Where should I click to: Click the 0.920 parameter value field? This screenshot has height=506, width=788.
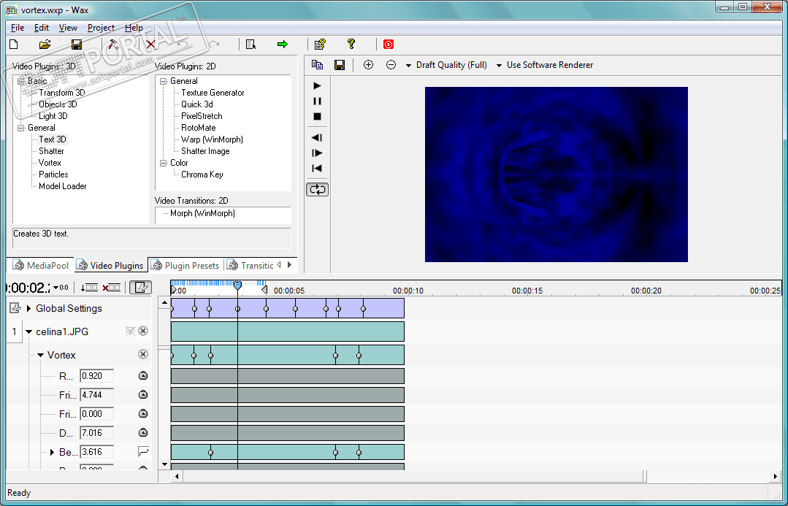point(96,377)
